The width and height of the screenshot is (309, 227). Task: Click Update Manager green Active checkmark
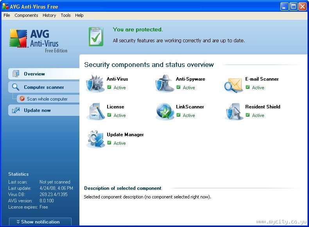coord(109,142)
